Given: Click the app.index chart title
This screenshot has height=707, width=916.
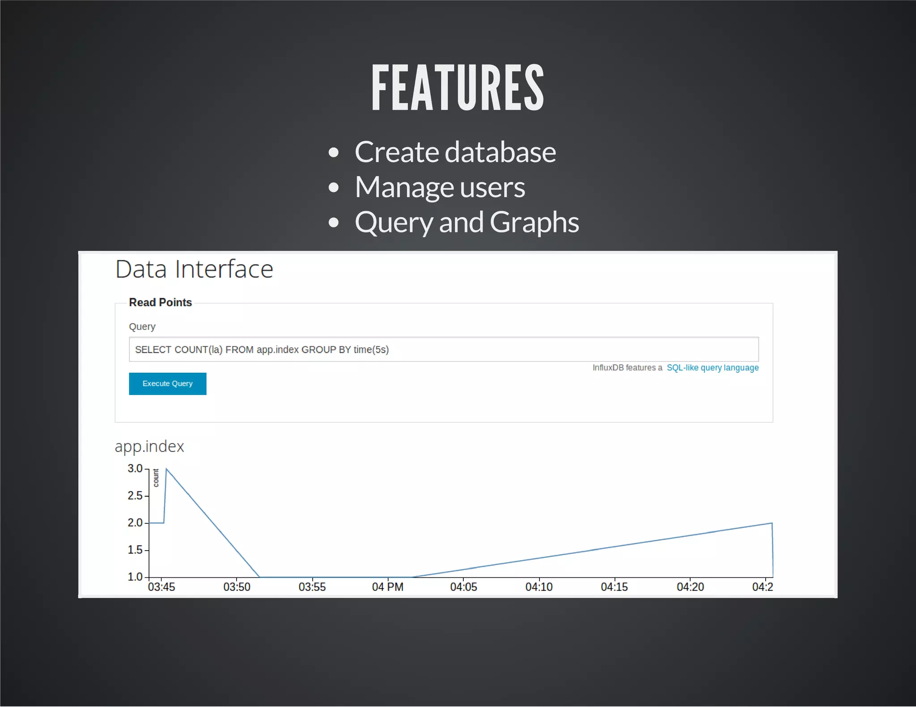Looking at the screenshot, I should (149, 446).
